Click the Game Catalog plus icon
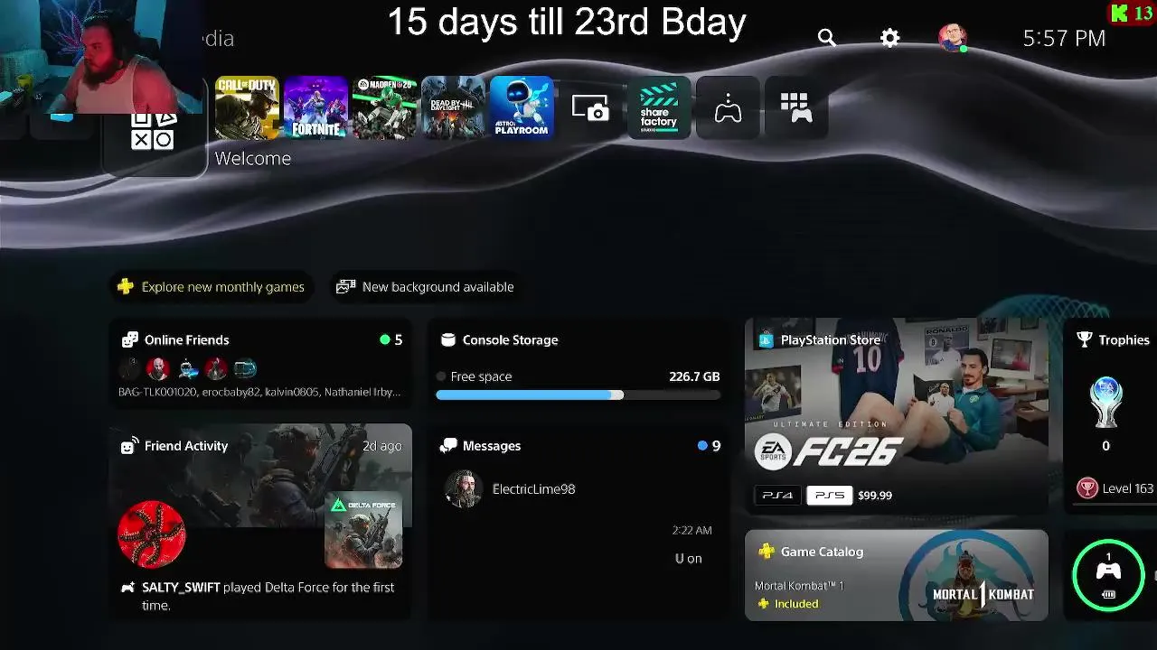Viewport: 1157px width, 650px height. tap(766, 552)
